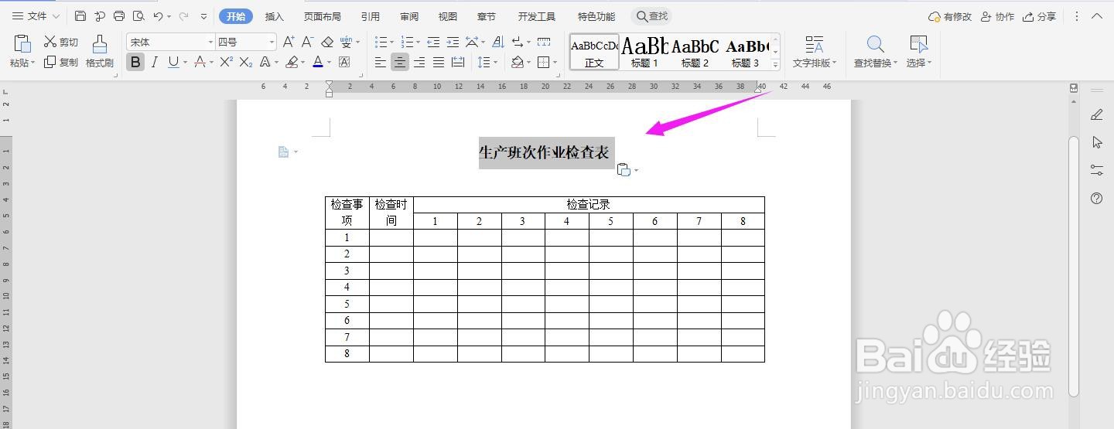Toggle strikethrough formatting
Screen dimensions: 1114x429
pyautogui.click(x=200, y=62)
